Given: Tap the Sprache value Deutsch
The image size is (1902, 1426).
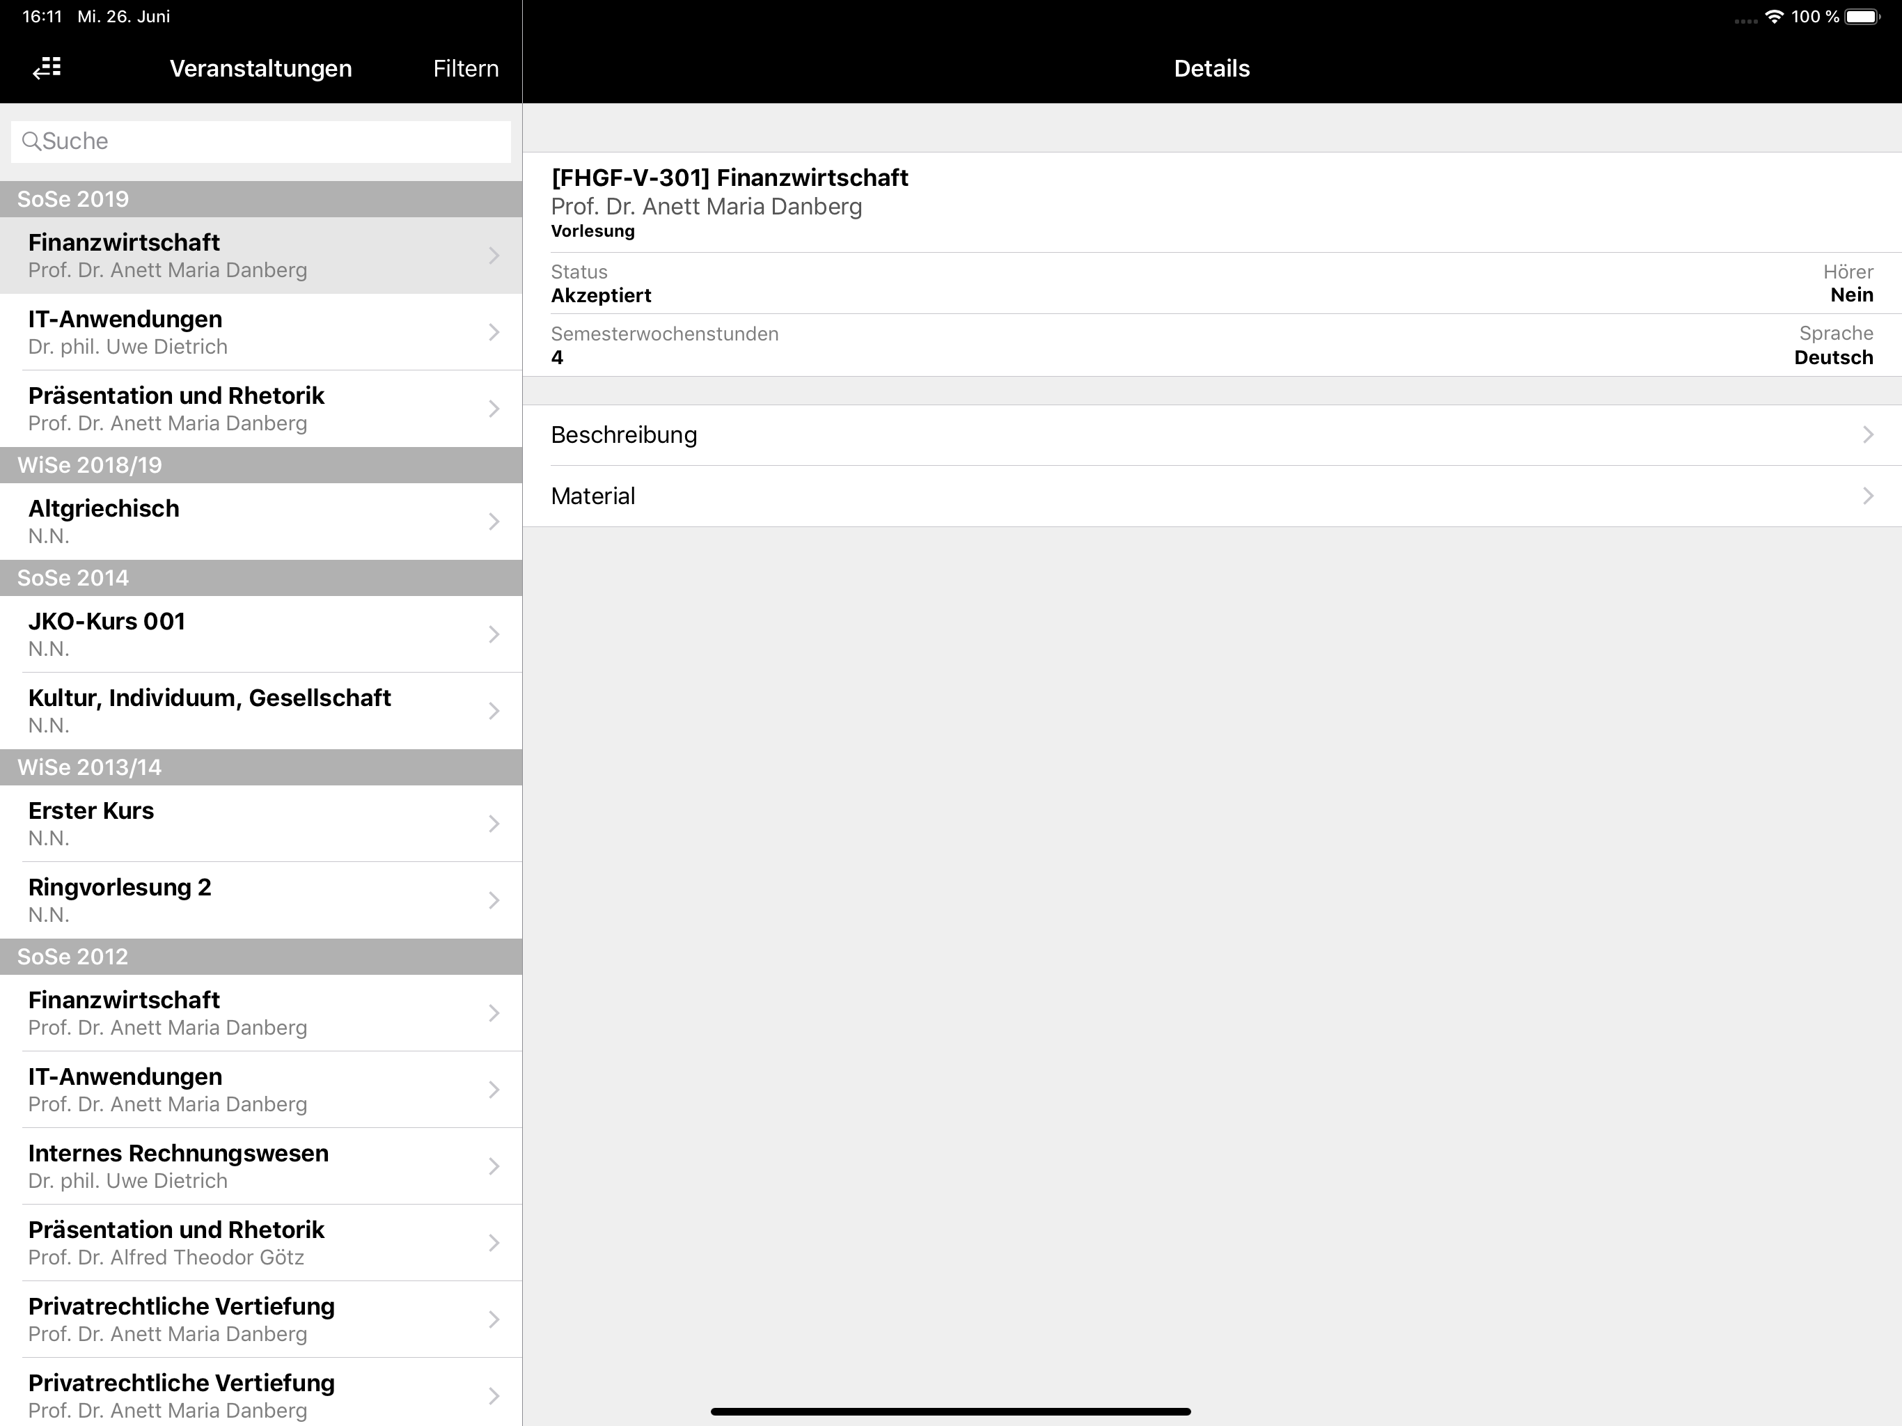Looking at the screenshot, I should pos(1833,357).
